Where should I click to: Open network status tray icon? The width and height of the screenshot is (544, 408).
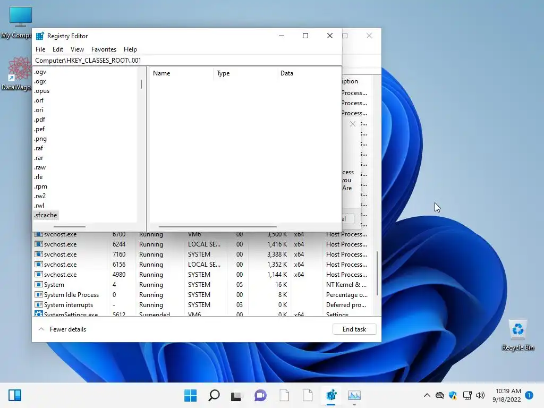pos(467,395)
